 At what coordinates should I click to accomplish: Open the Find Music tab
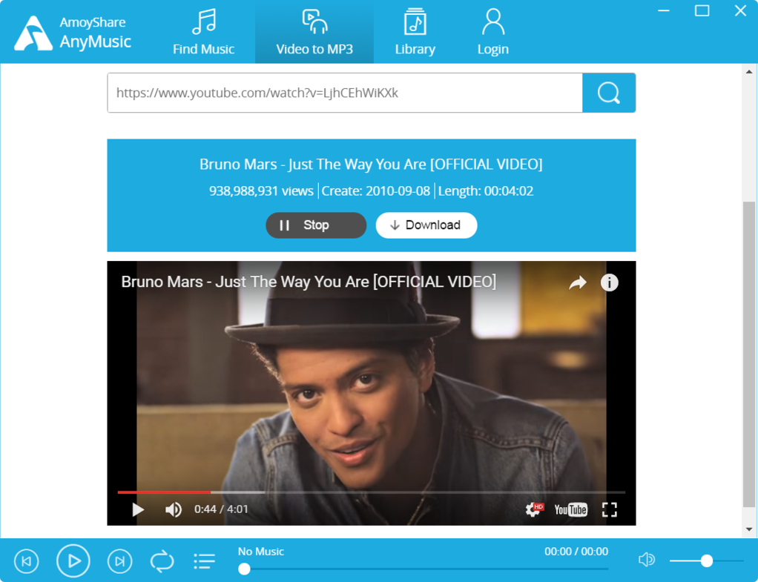tap(203, 32)
